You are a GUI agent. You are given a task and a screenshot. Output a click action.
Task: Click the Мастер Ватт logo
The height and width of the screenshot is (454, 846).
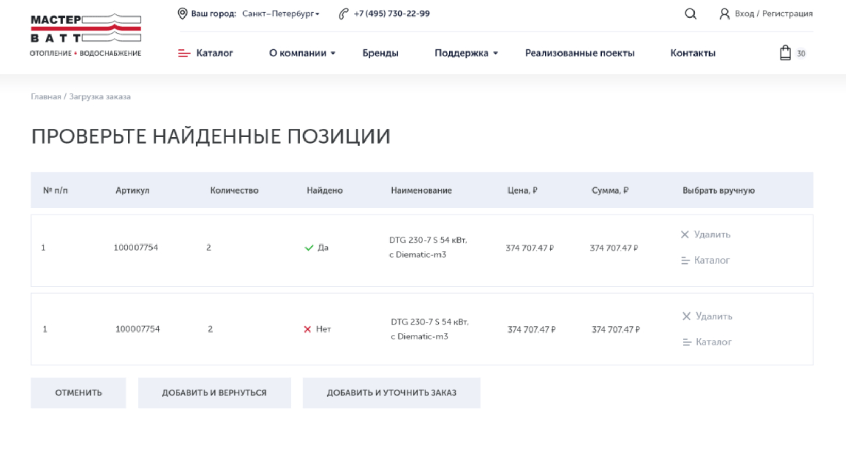(86, 35)
